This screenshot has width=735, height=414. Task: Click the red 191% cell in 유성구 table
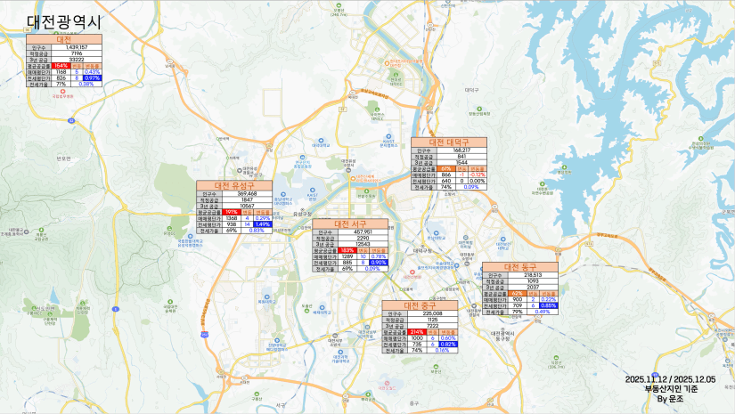coord(232,212)
